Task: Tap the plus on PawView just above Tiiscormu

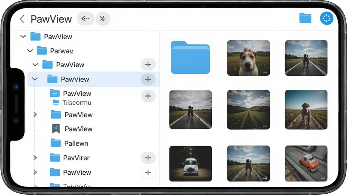Action: pos(148,96)
